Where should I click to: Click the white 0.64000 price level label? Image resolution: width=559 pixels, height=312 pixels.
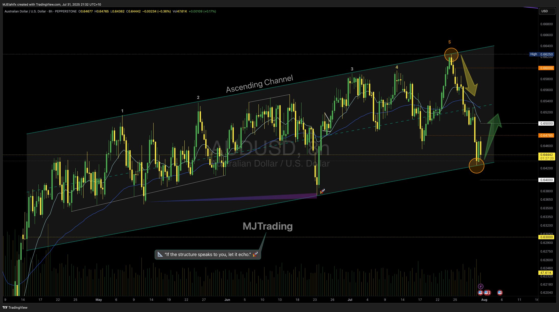[x=547, y=180]
